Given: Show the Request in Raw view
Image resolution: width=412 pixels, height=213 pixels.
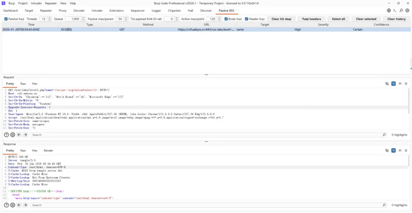Looking at the screenshot, I should point(23,83).
